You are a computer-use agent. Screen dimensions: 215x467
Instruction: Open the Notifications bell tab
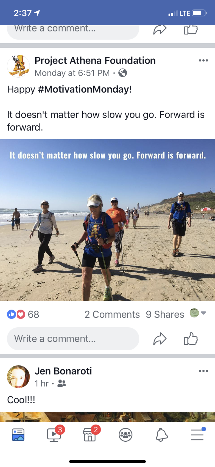click(x=162, y=435)
